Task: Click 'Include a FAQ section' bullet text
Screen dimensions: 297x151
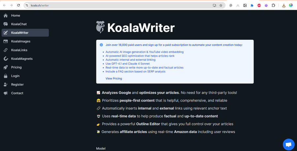Action: point(135,72)
